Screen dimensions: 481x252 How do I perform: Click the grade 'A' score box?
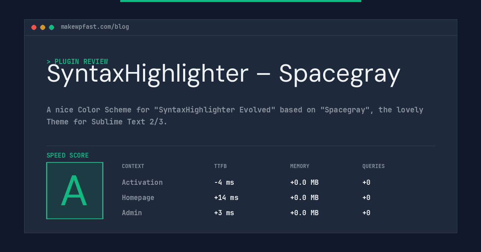[75, 190]
